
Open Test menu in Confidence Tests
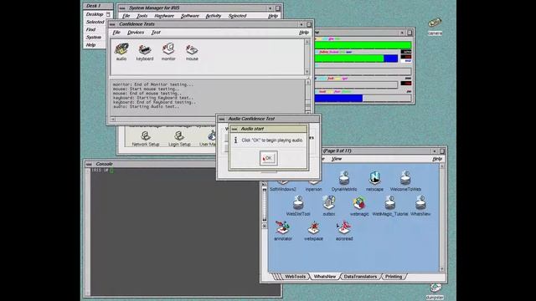[156, 33]
